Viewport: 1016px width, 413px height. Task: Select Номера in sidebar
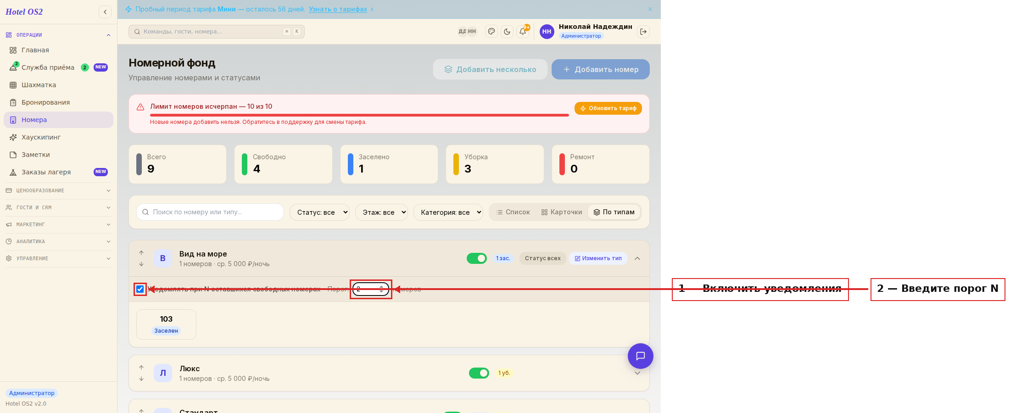(58, 120)
